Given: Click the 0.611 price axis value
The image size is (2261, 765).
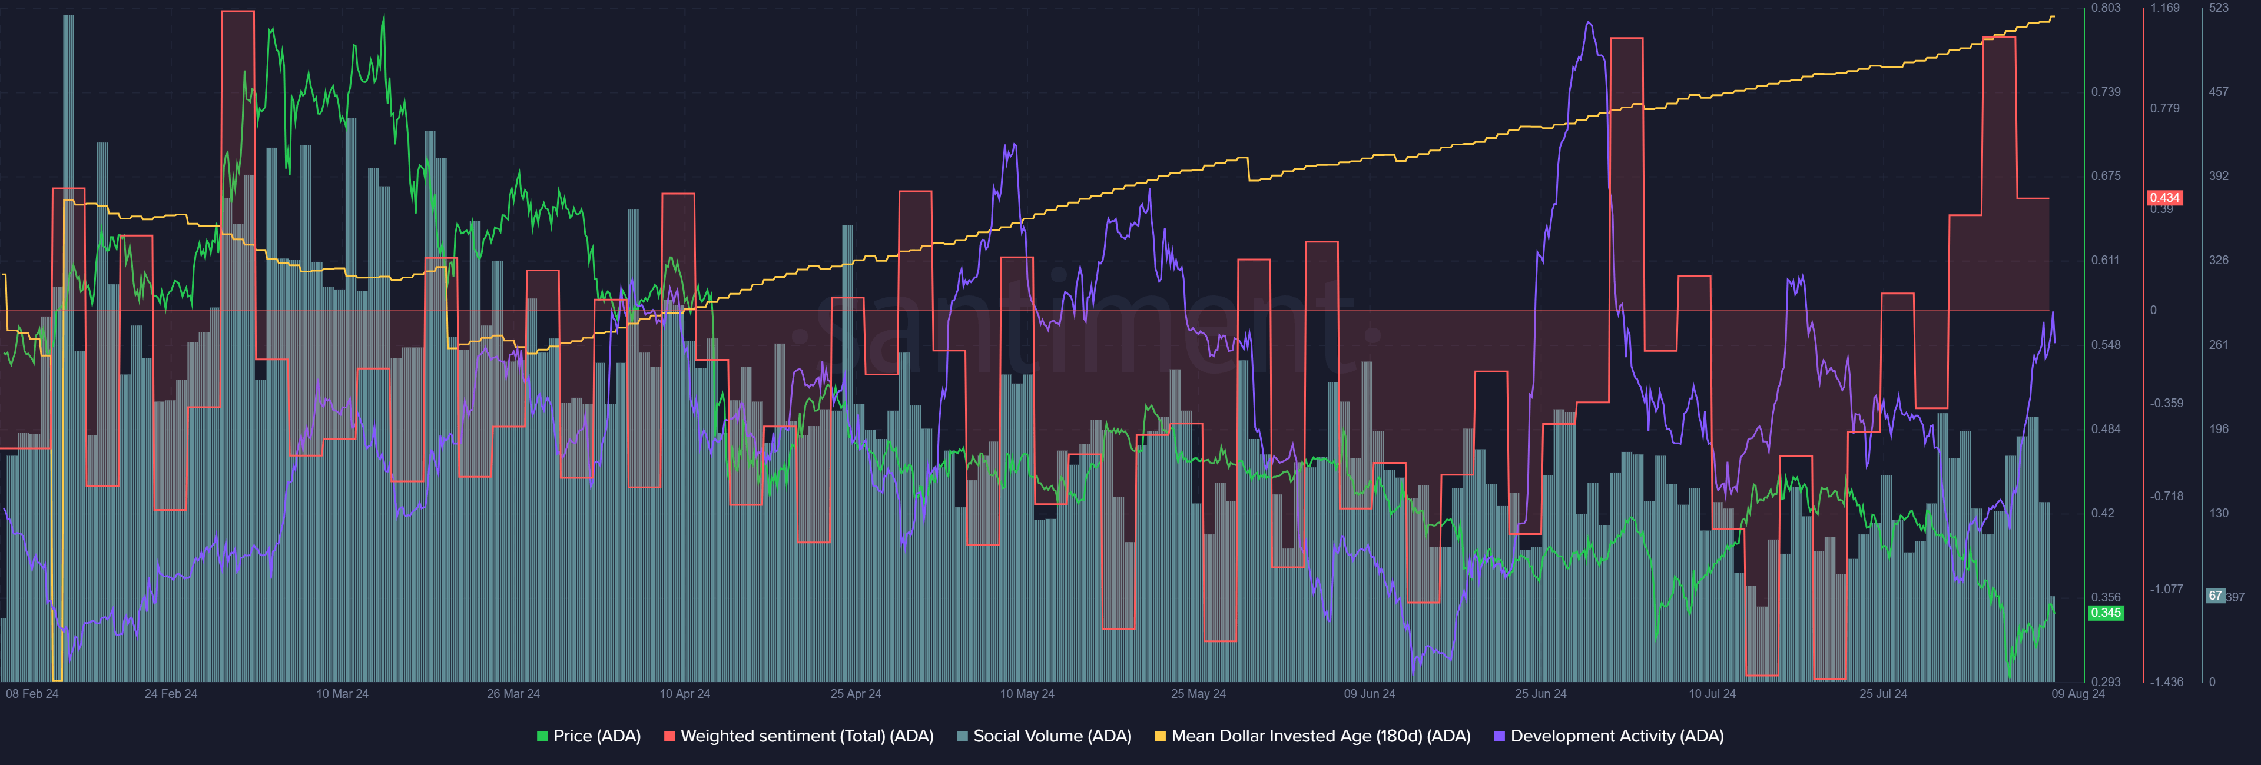Looking at the screenshot, I should [2105, 261].
